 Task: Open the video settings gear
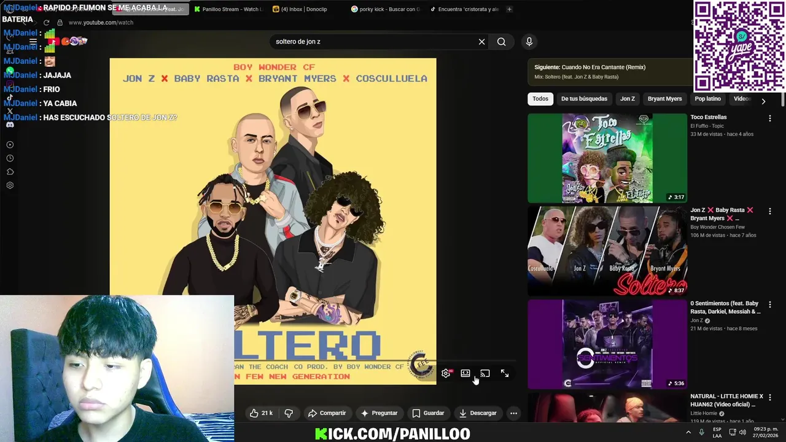coord(446,373)
